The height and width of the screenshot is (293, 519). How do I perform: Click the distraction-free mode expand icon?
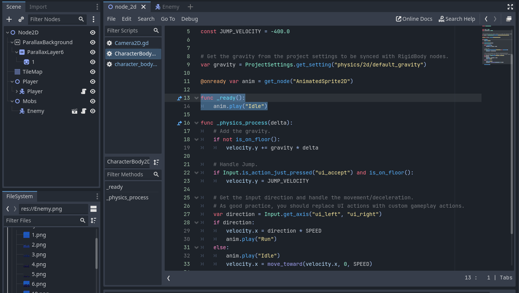pyautogui.click(x=510, y=7)
